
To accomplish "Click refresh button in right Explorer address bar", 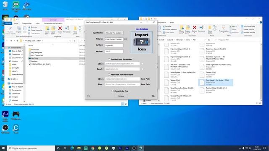I will click(x=209, y=40).
